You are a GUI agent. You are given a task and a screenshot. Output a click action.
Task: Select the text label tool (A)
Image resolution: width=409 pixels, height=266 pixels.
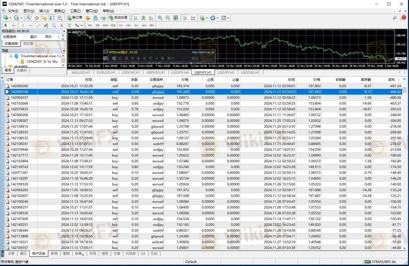tap(61, 25)
